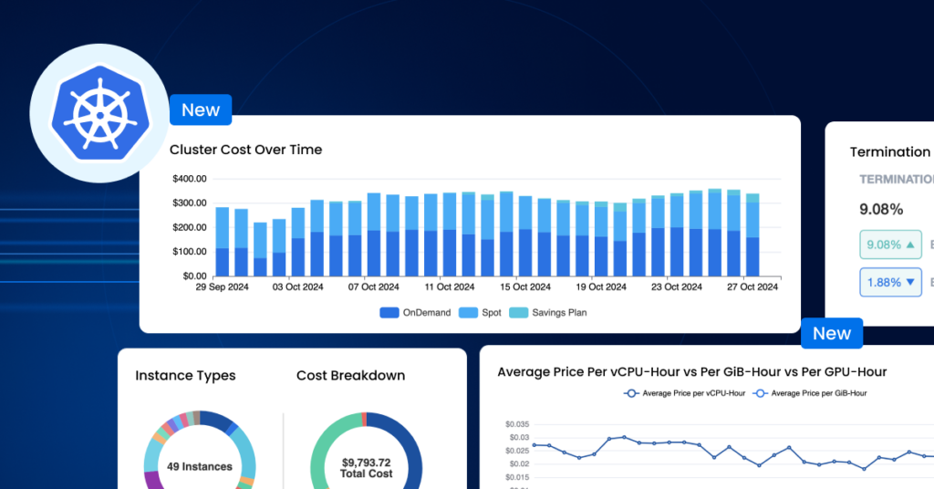Click the 1.88% blue decrease badge
The width and height of the screenshot is (934, 489).
[890, 282]
